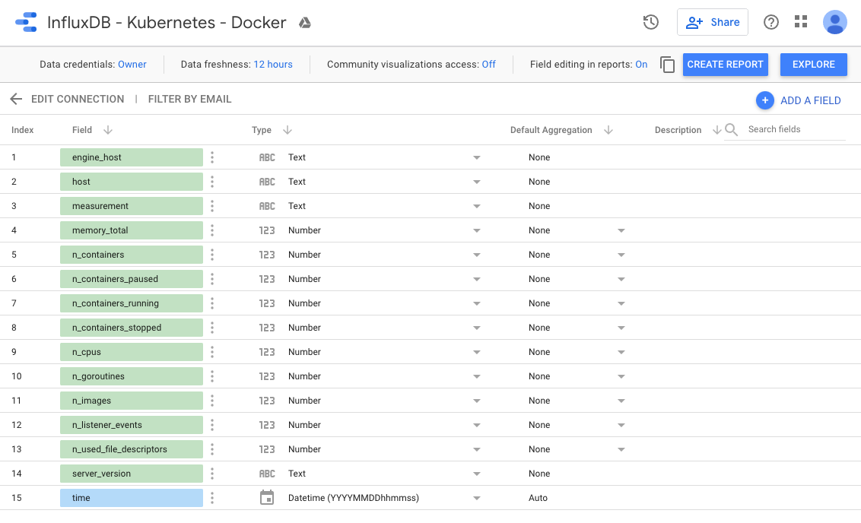Click the blue plus Add a Field icon
Viewport: 861px width, 523px height.
pos(765,100)
